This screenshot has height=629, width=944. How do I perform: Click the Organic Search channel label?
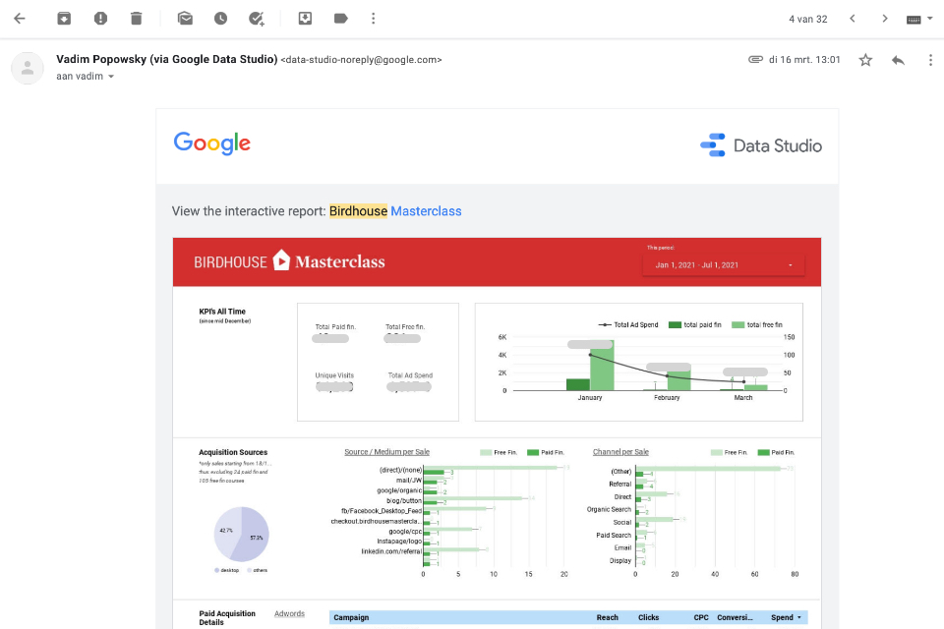[x=609, y=509]
